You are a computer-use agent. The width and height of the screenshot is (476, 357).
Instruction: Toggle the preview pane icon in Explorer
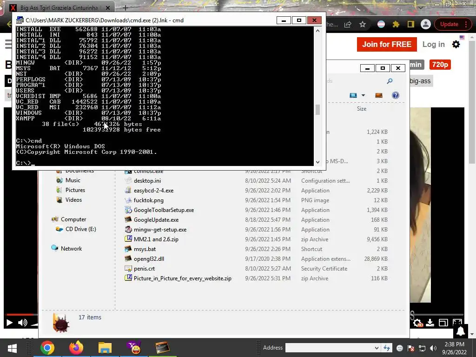pyautogui.click(x=378, y=95)
